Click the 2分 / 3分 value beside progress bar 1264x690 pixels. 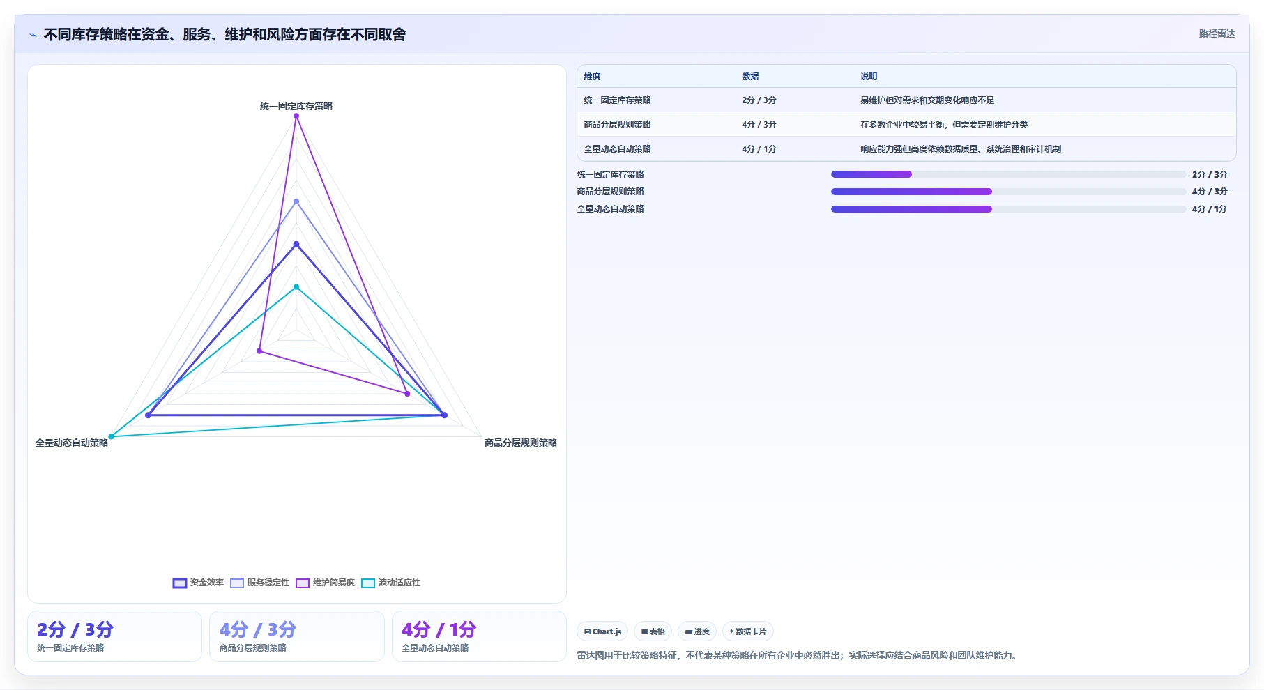1210,175
